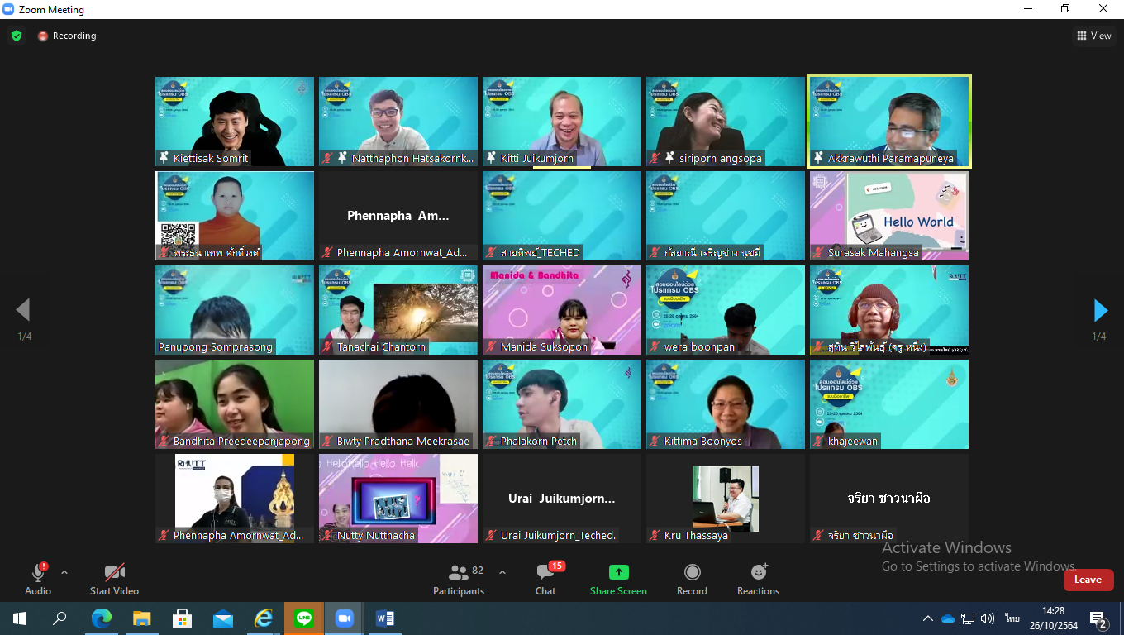Click OneDrive cloud tray icon

pyautogui.click(x=948, y=618)
